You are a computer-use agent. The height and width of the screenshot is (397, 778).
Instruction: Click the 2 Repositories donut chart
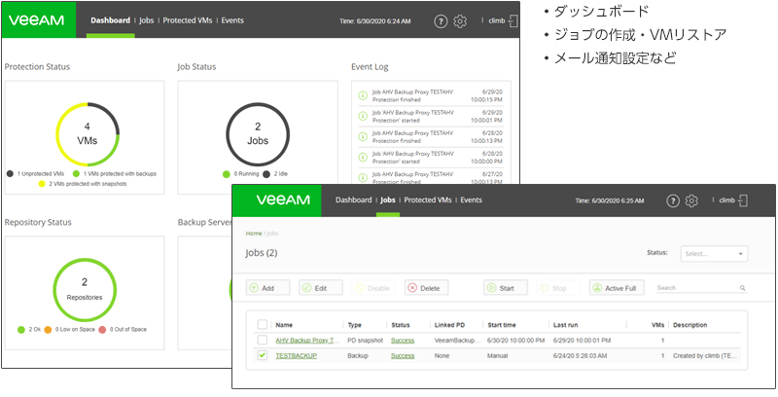point(85,290)
